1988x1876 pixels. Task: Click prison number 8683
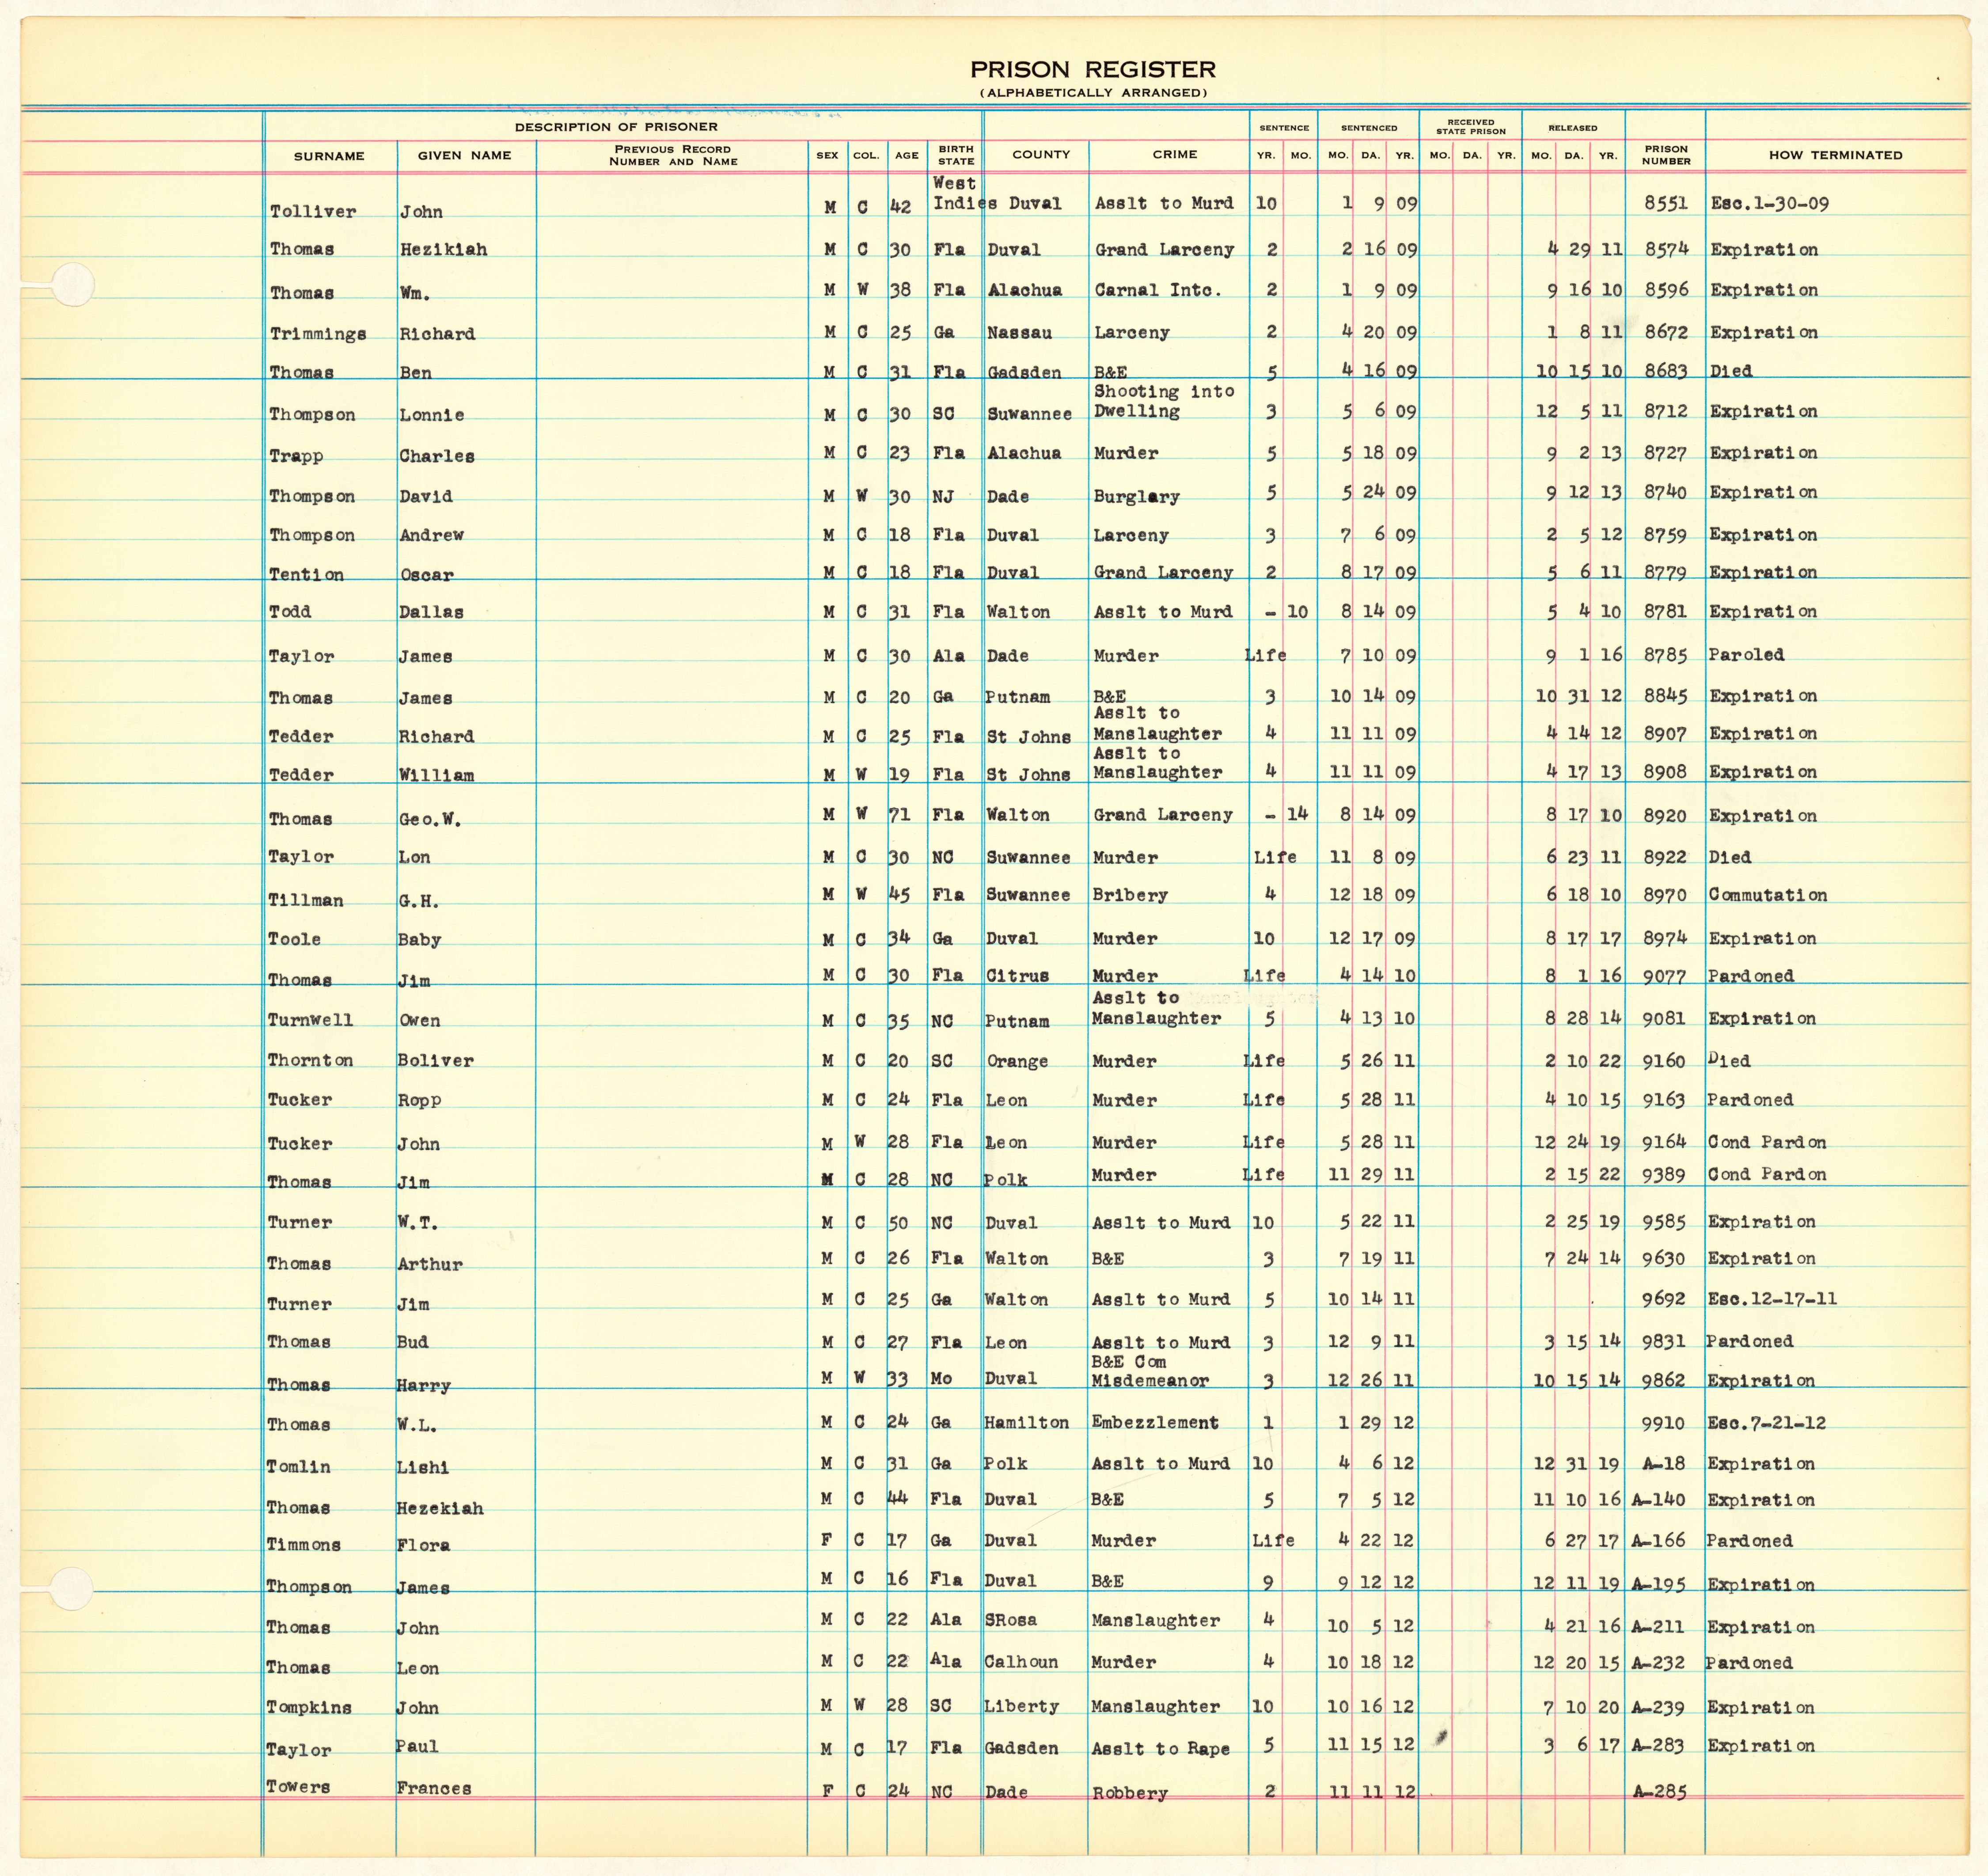pyautogui.click(x=1666, y=371)
